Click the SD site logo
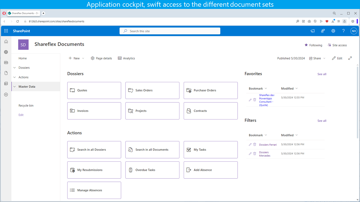This screenshot has height=202, width=360. click(23, 45)
